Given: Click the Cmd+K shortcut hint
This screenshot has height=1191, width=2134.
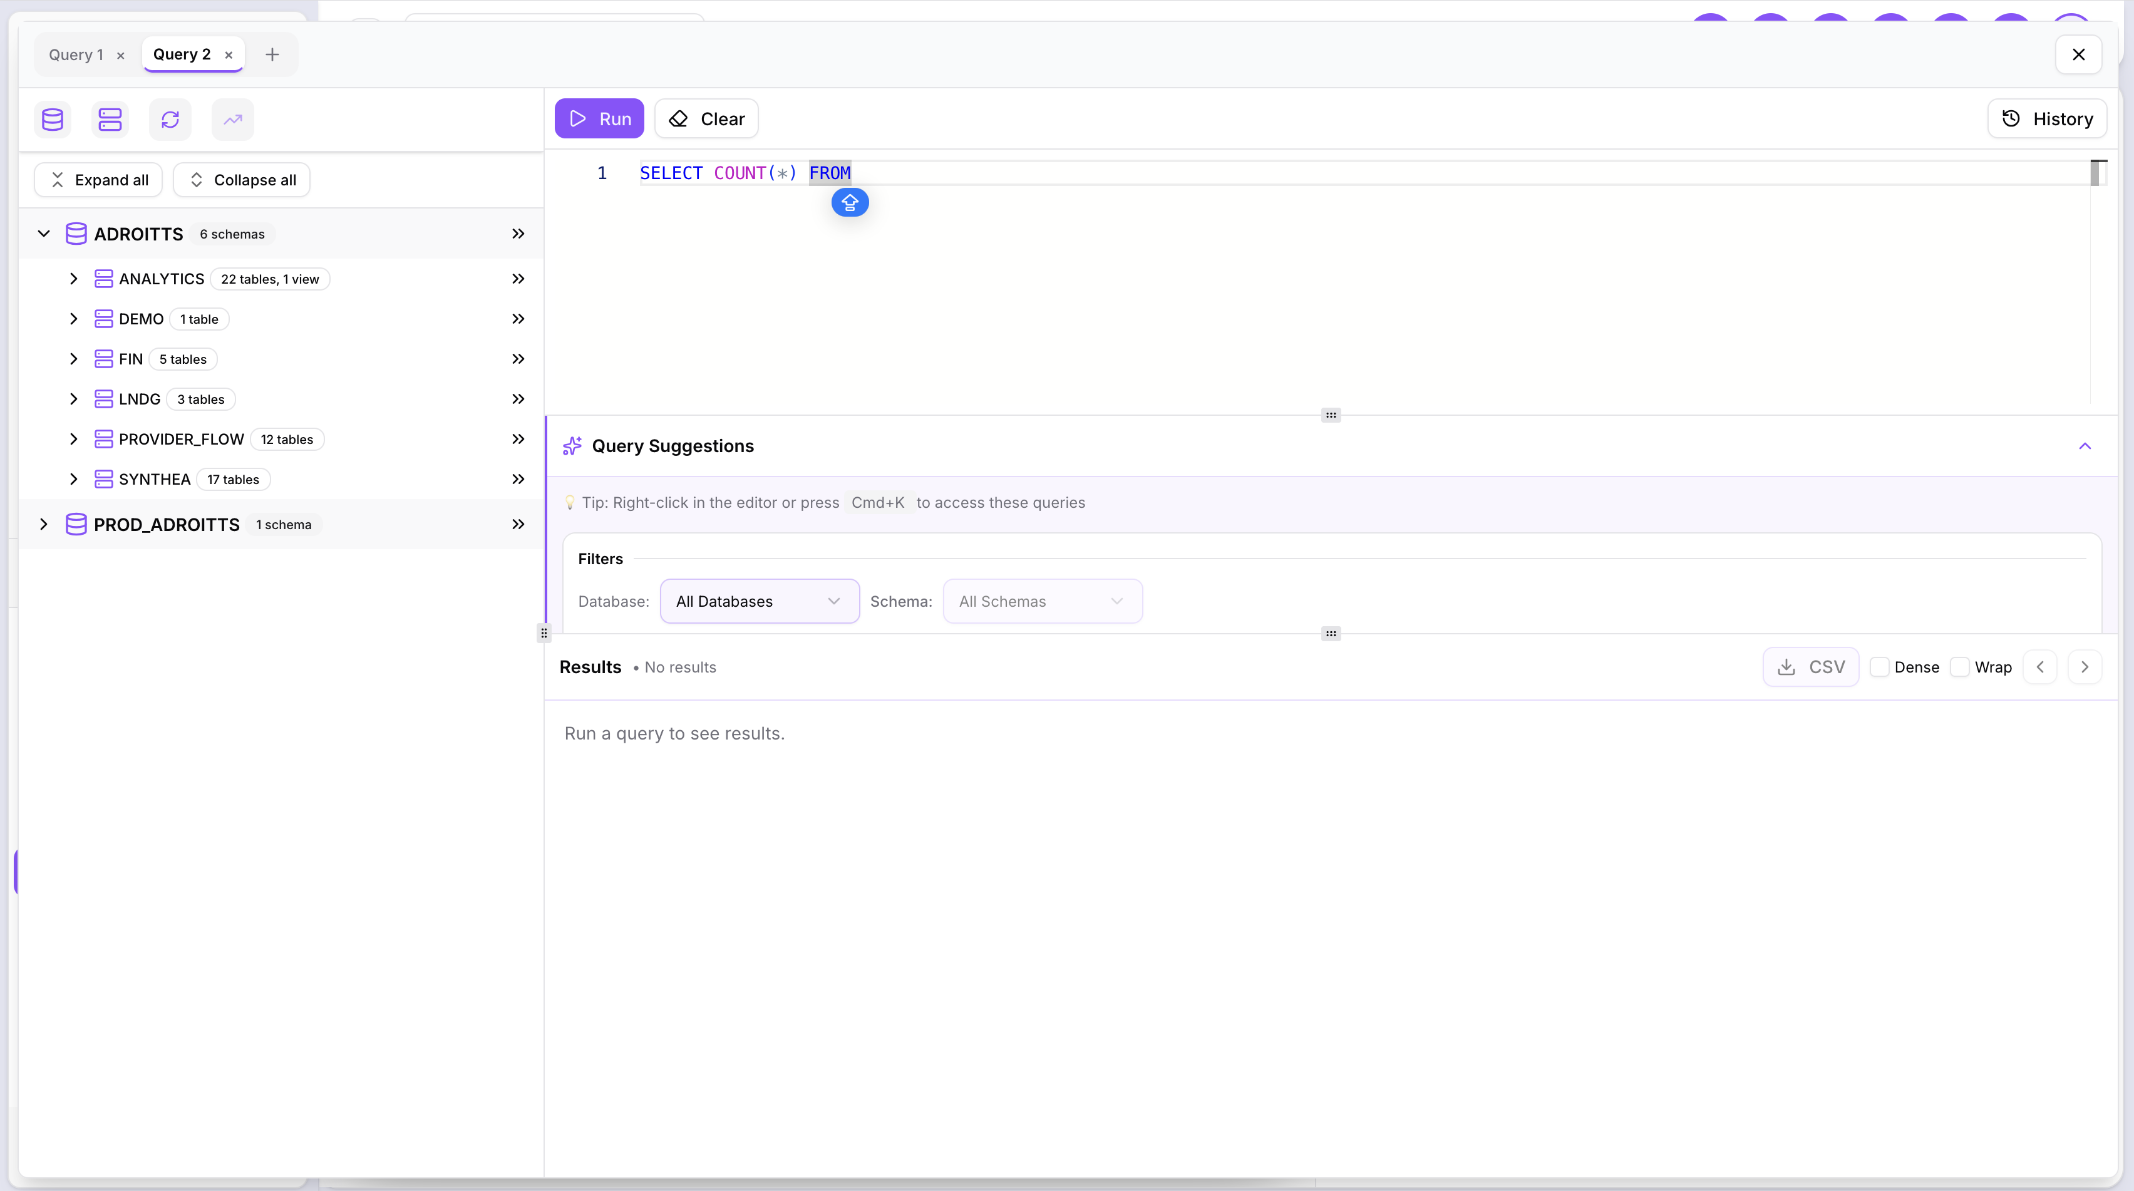Looking at the screenshot, I should [x=878, y=503].
